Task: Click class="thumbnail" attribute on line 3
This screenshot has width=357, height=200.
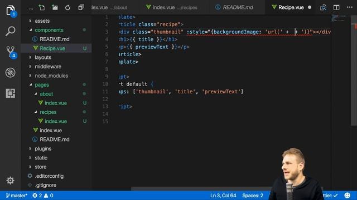Action: (x=158, y=32)
